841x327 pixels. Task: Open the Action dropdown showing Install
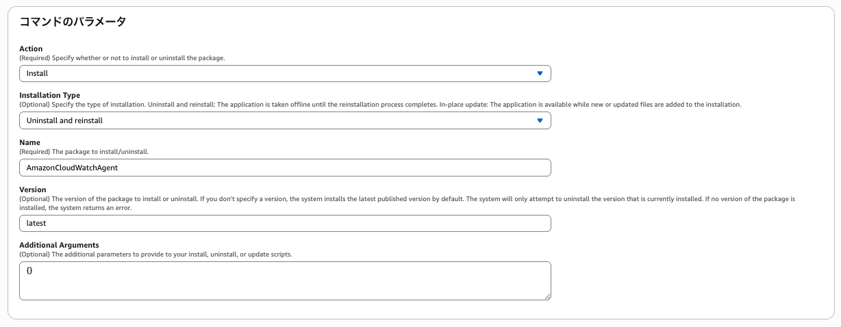click(x=274, y=73)
